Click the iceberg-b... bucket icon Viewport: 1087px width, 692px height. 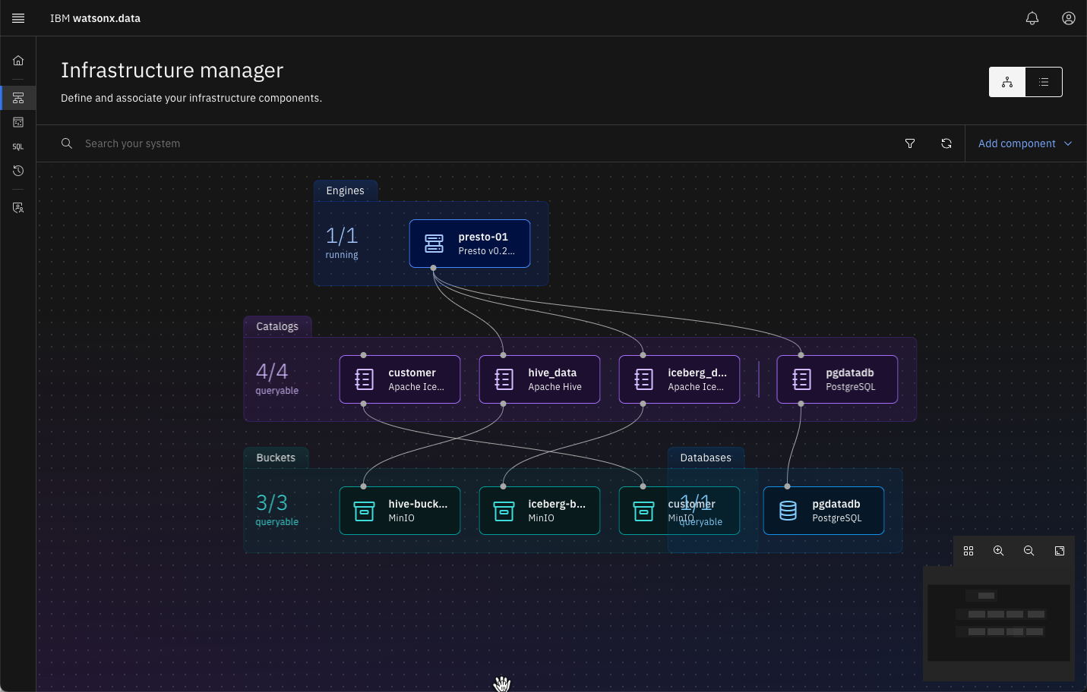coord(504,511)
